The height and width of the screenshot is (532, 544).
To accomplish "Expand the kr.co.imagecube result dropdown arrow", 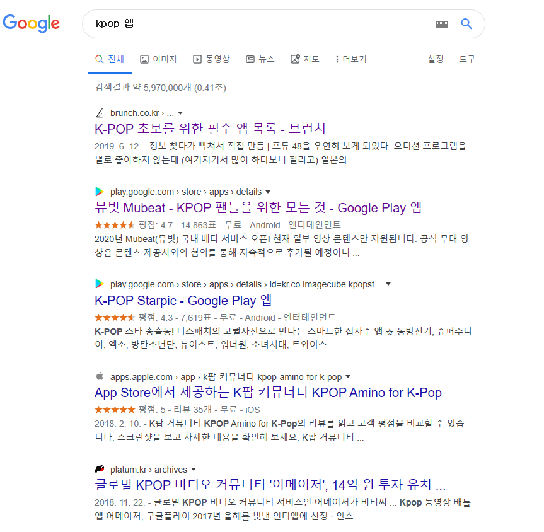I will pyautogui.click(x=388, y=284).
